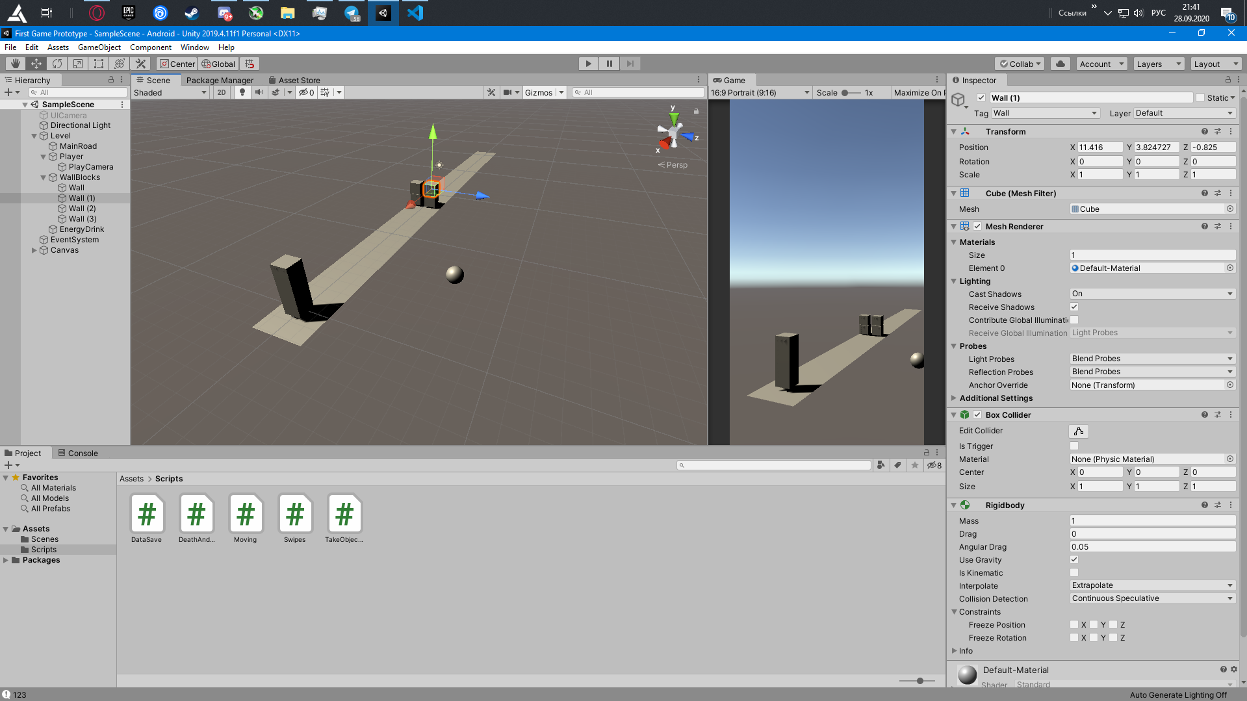The image size is (1247, 701).
Task: Toggle scene audio speaker icon
Action: coord(259,92)
